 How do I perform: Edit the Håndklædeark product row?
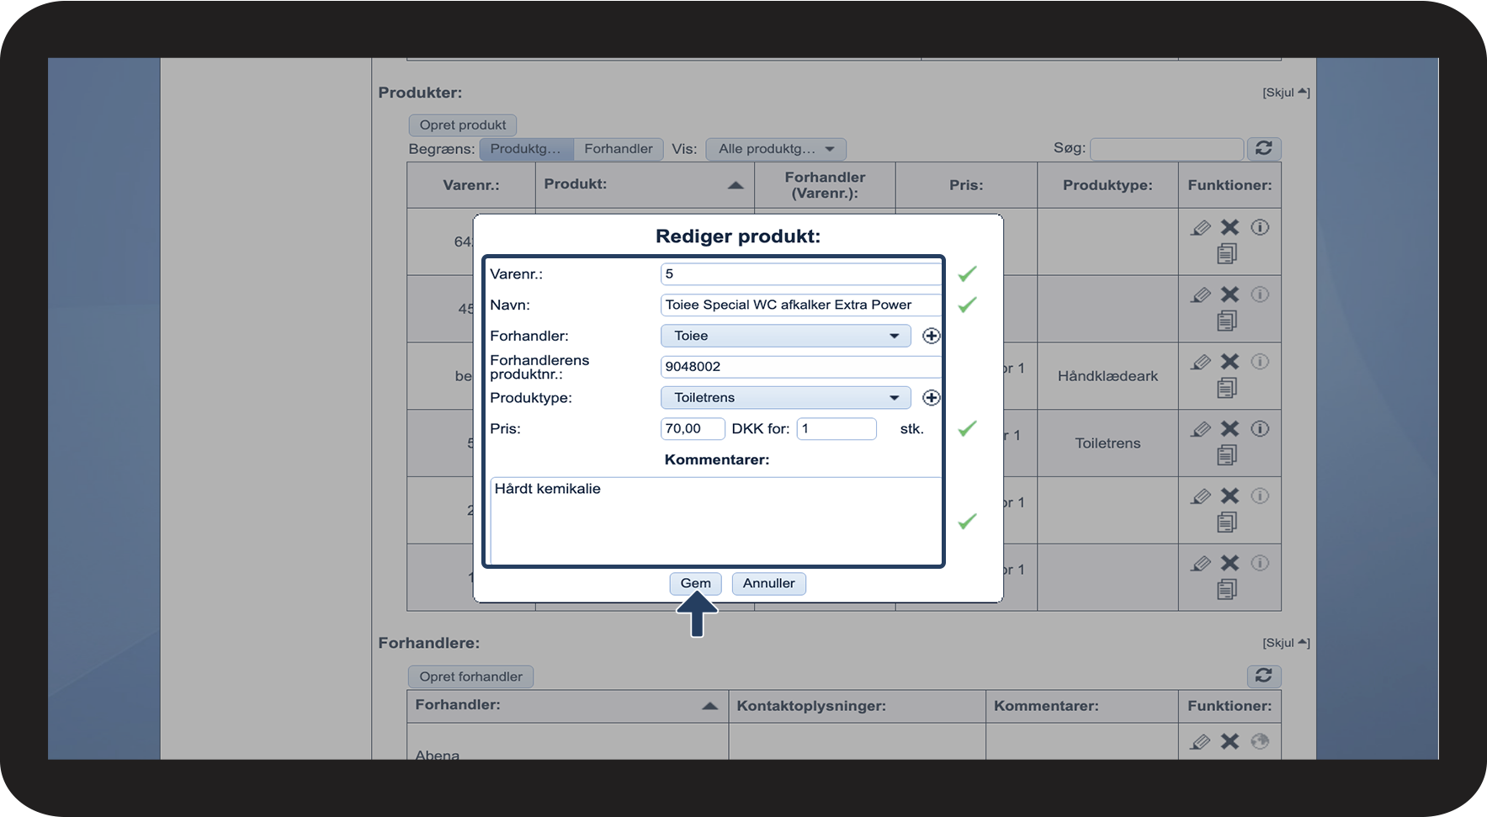click(1201, 362)
